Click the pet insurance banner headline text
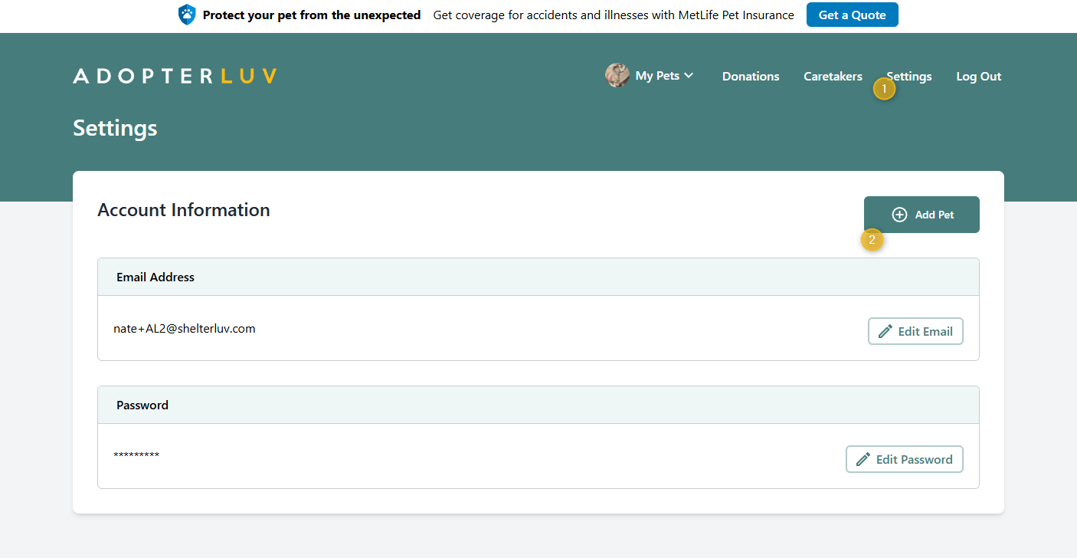Image resolution: width=1077 pixels, height=558 pixels. (311, 15)
